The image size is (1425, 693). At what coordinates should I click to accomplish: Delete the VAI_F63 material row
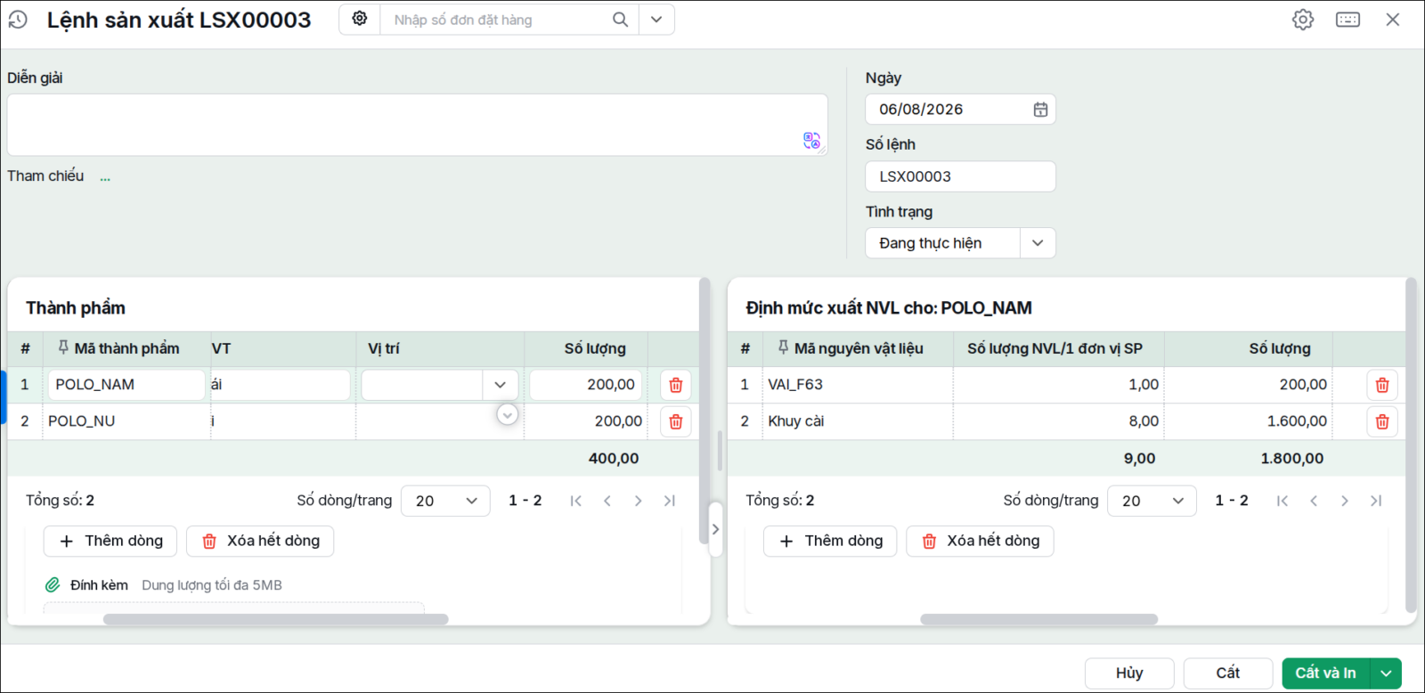coord(1382,385)
